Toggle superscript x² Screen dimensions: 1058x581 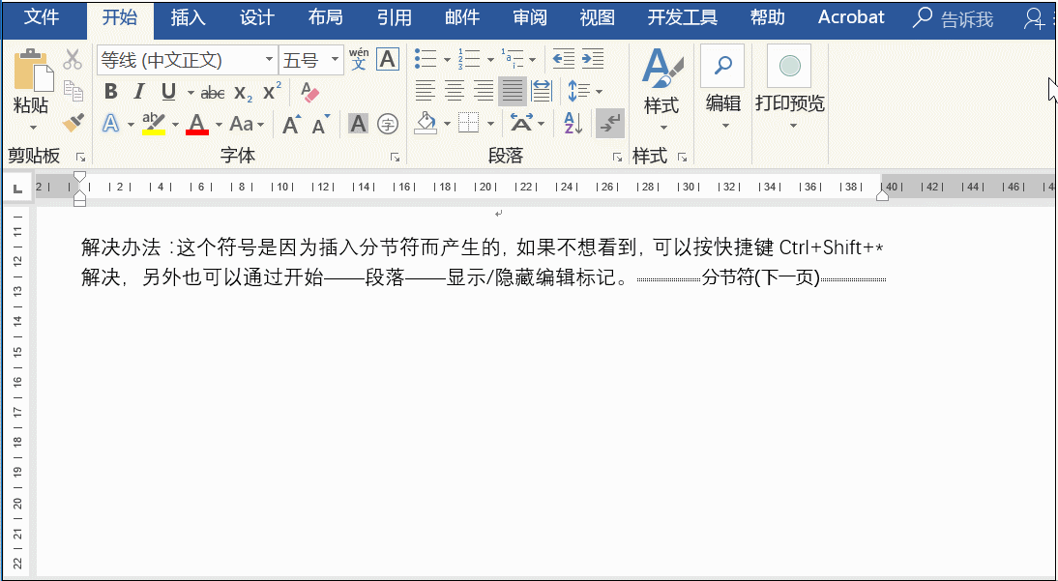[x=272, y=91]
